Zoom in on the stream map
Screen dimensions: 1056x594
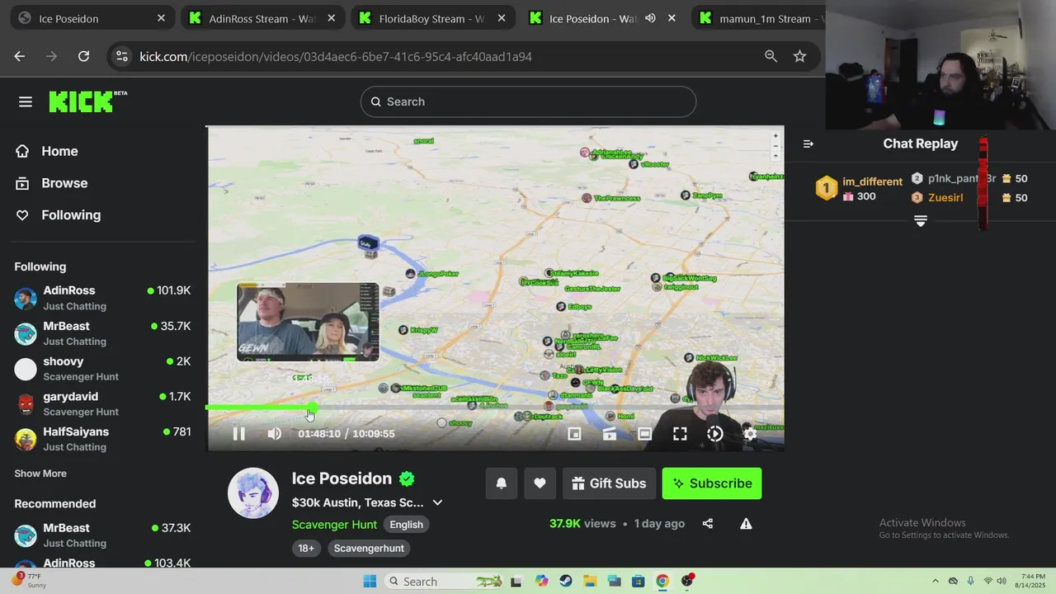click(x=775, y=136)
